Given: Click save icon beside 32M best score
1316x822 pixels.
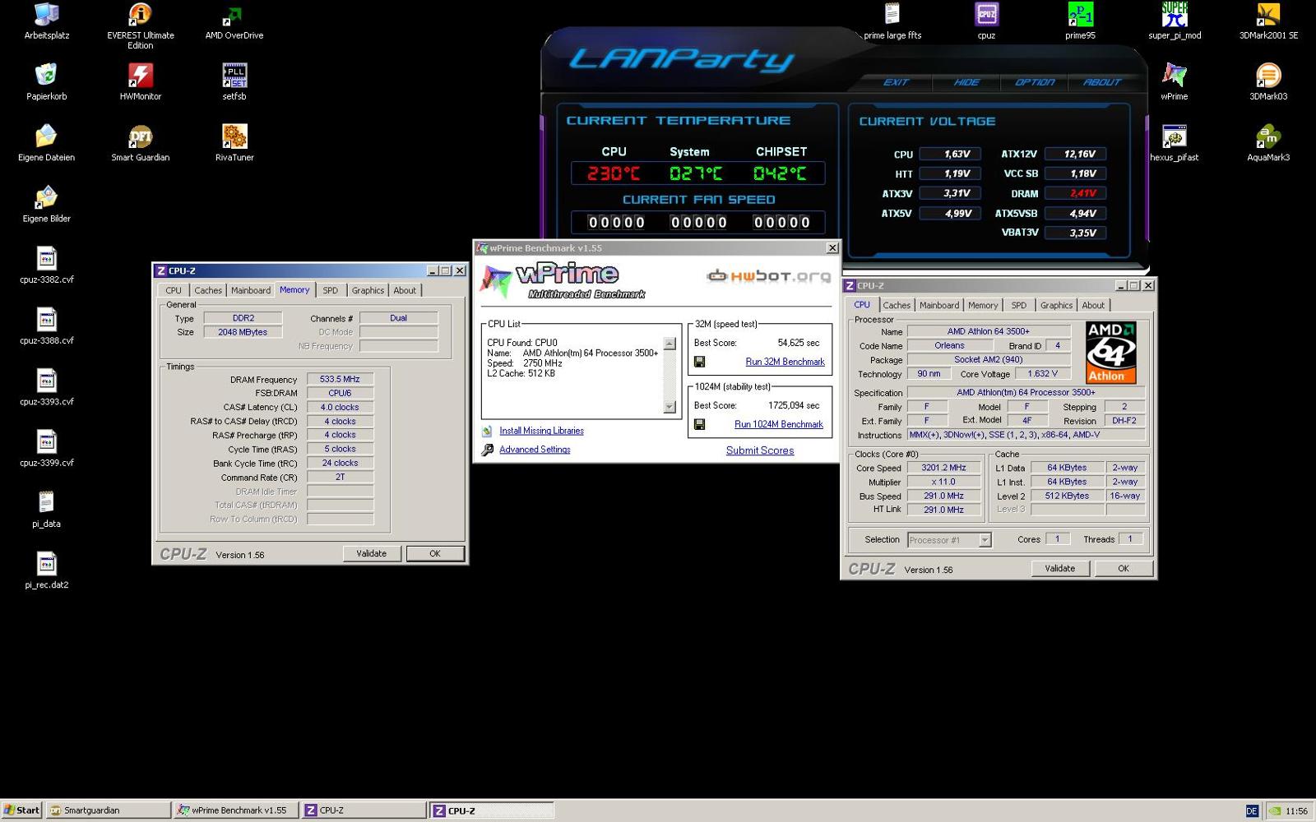Looking at the screenshot, I should pos(699,362).
